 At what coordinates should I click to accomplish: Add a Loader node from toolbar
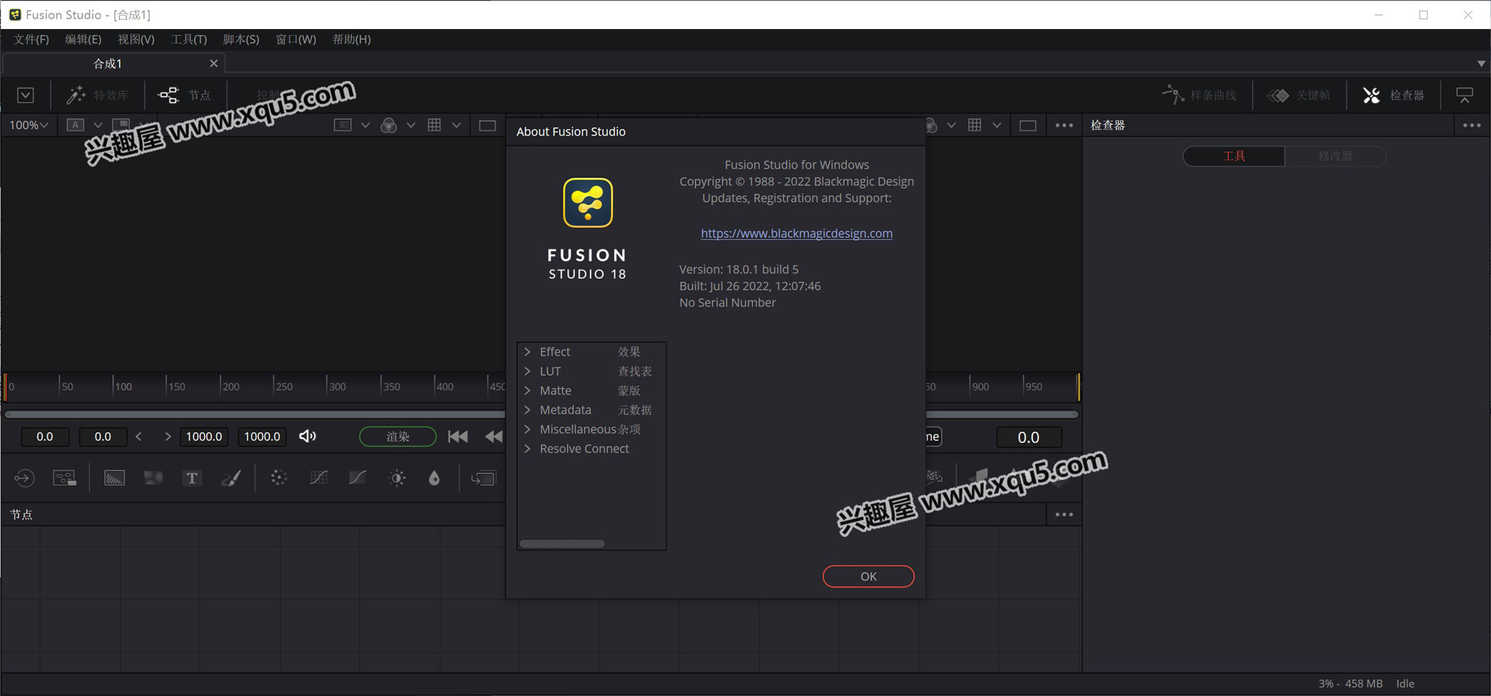pos(25,478)
